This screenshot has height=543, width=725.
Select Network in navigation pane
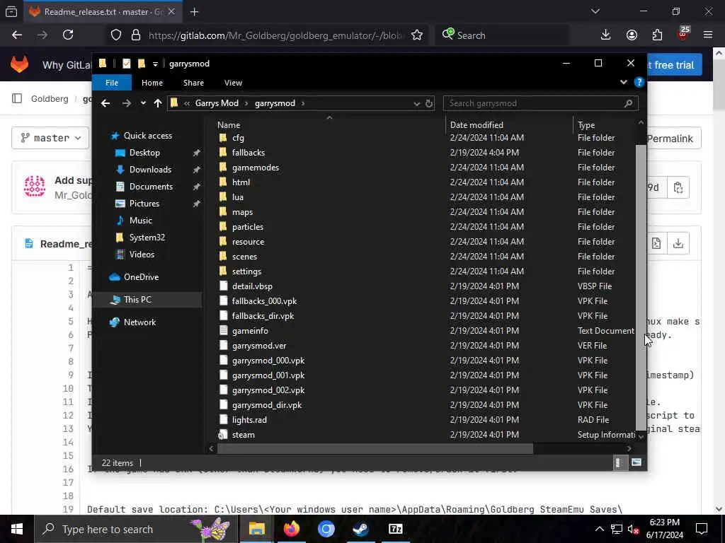point(139,322)
